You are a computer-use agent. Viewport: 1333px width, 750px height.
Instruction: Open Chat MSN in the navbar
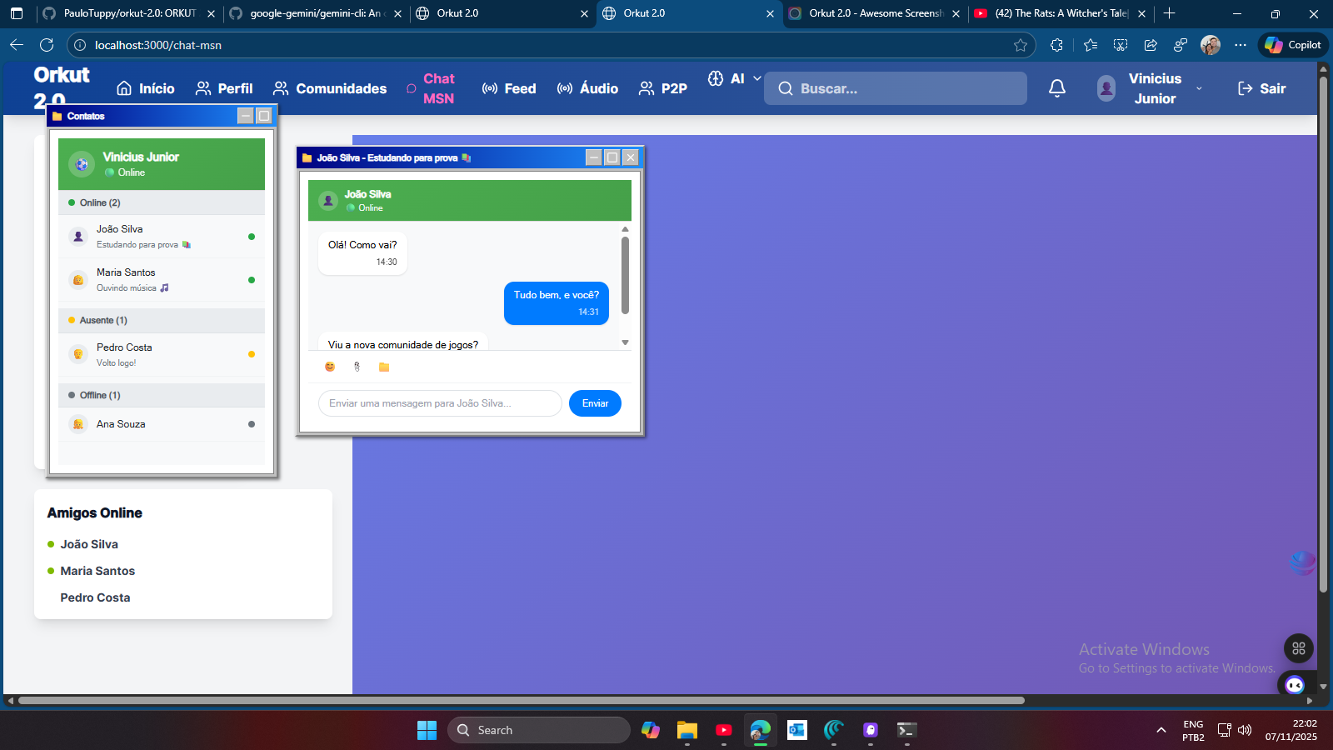(431, 88)
